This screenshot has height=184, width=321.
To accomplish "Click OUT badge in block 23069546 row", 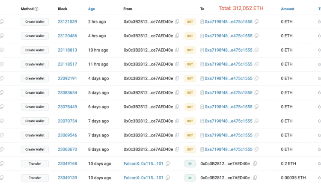I will [x=190, y=135].
